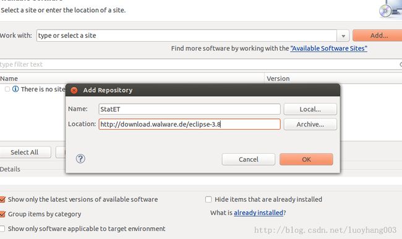The width and height of the screenshot is (402, 239).
Task: Enable 'Hide items that are already installed'
Action: coord(208,199)
